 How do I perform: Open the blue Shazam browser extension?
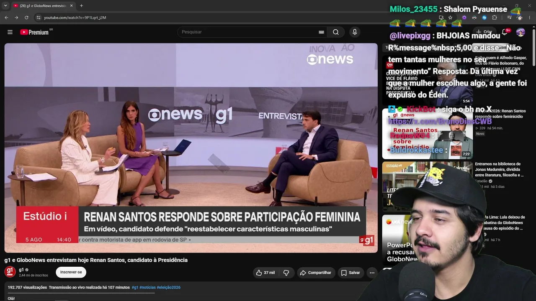click(x=484, y=18)
